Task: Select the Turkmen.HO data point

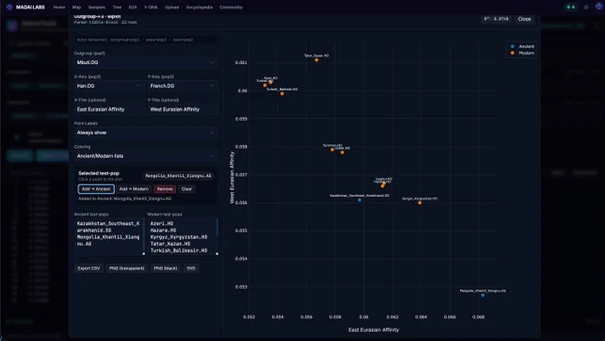Action: pyautogui.click(x=332, y=150)
